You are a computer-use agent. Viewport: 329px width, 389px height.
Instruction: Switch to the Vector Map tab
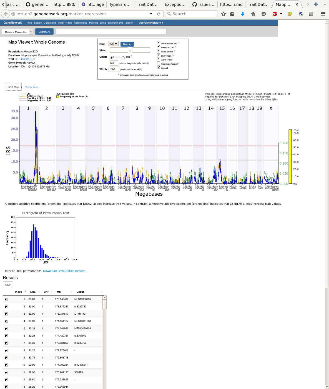pos(32,87)
